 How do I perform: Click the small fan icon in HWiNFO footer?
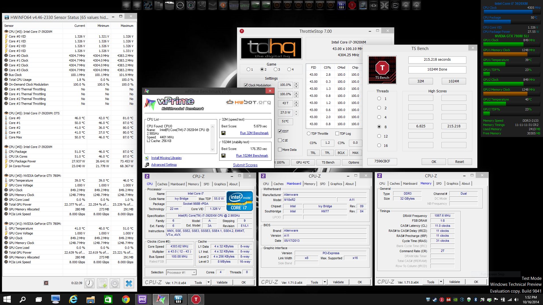coord(46,283)
